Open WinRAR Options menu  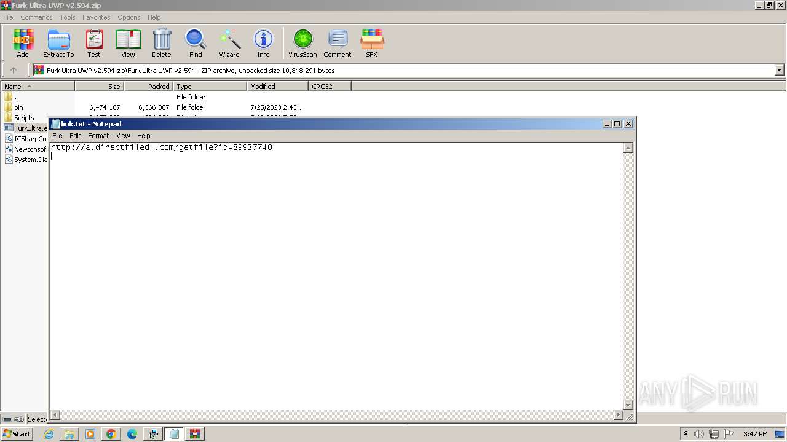129,17
